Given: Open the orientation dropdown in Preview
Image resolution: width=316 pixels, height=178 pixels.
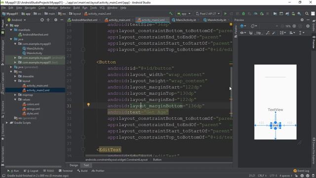Looking at the screenshot, I should point(254,26).
